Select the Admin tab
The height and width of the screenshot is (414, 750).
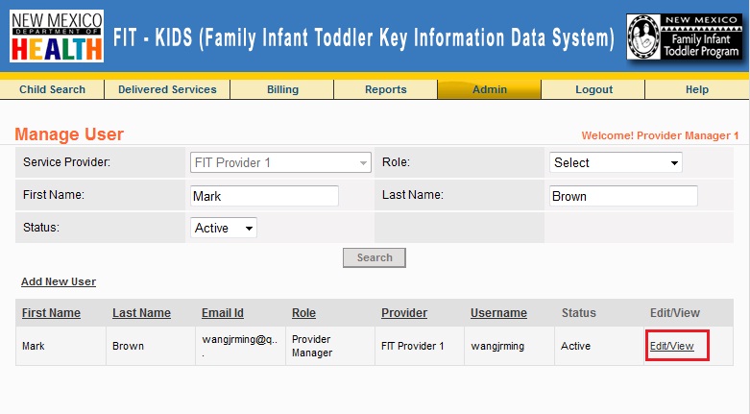coord(490,89)
